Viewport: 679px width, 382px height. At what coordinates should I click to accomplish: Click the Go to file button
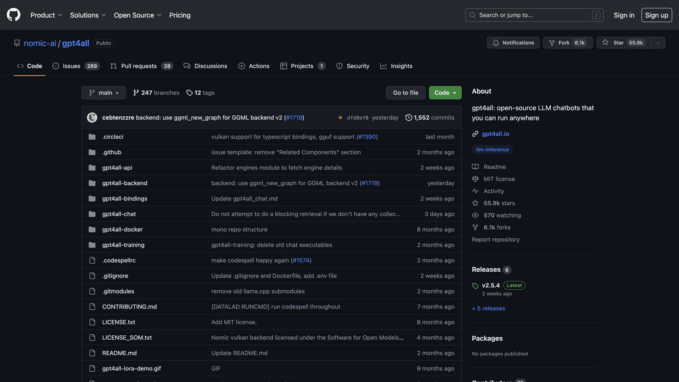pos(405,93)
